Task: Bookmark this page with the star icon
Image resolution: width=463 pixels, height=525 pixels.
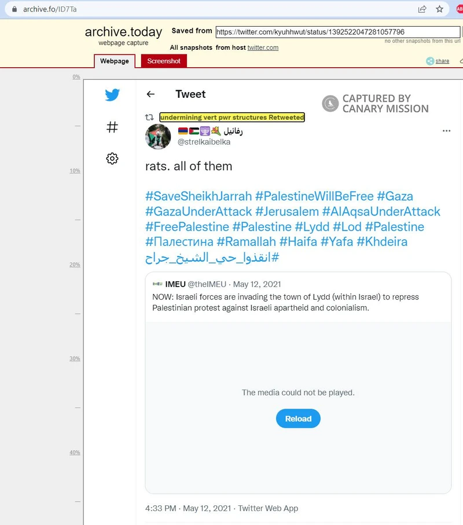Action: 440,9
